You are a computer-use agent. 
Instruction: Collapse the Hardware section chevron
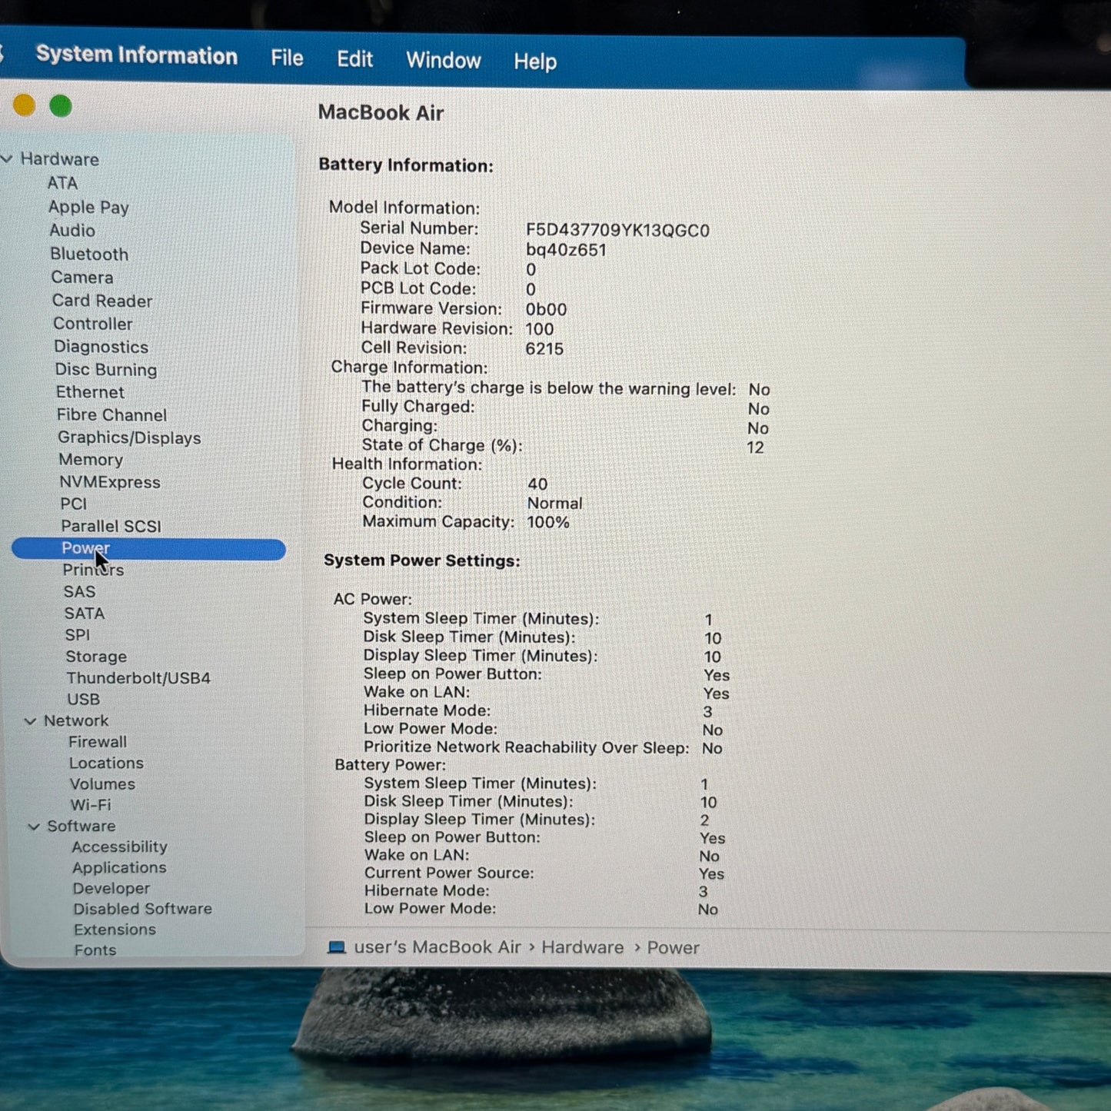7,158
